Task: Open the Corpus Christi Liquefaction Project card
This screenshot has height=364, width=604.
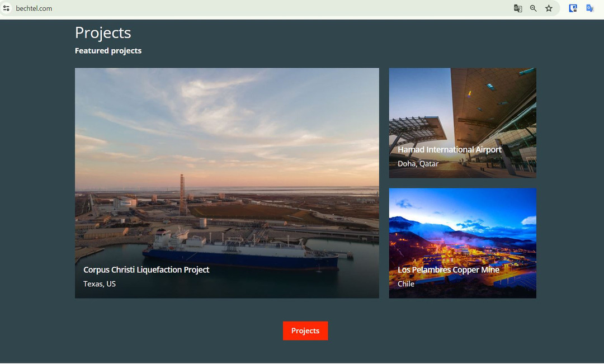Action: click(x=227, y=183)
